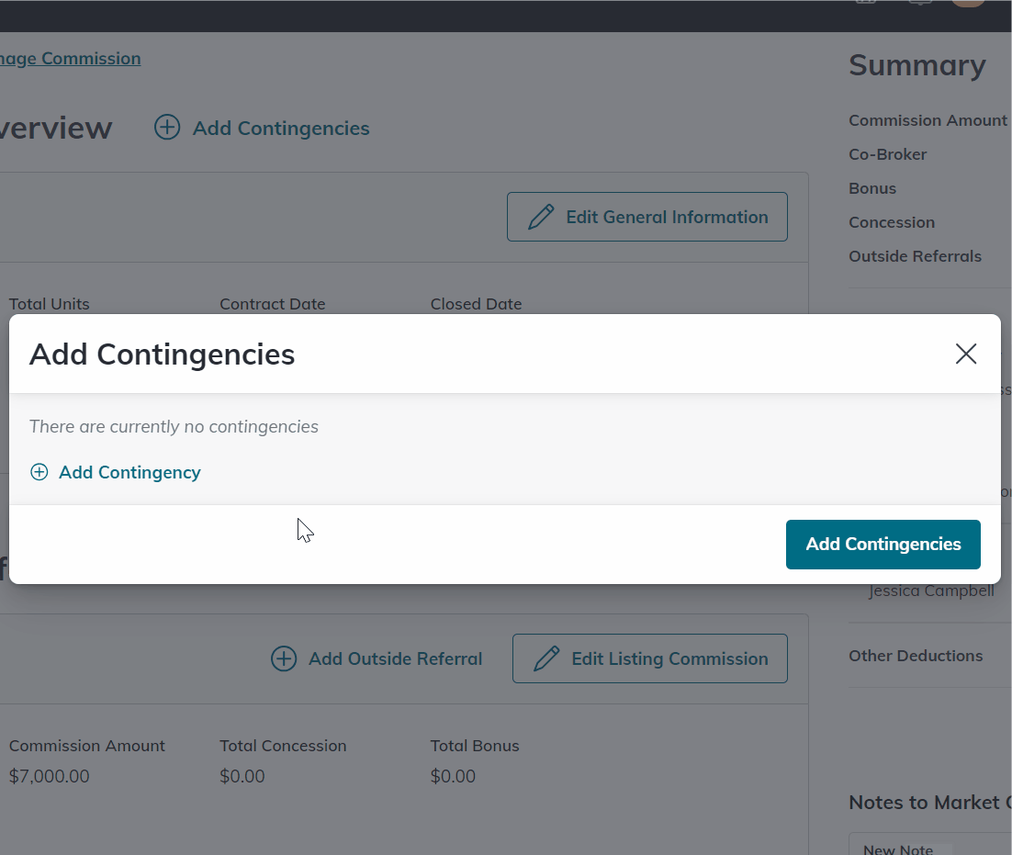Click the plus icon beside Add Contingency
The height and width of the screenshot is (855, 1012).
click(39, 472)
